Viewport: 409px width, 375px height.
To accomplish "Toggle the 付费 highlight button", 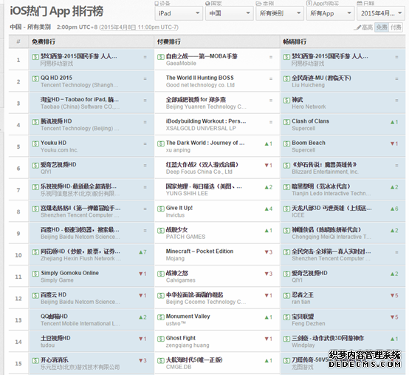I will 396,27.
